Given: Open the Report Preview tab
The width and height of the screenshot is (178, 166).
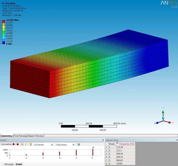Looking at the screenshot, I should tap(36, 136).
